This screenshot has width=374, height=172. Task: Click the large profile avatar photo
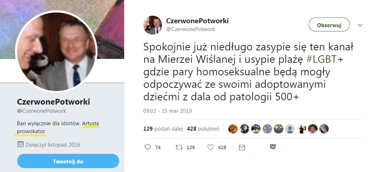(56, 51)
